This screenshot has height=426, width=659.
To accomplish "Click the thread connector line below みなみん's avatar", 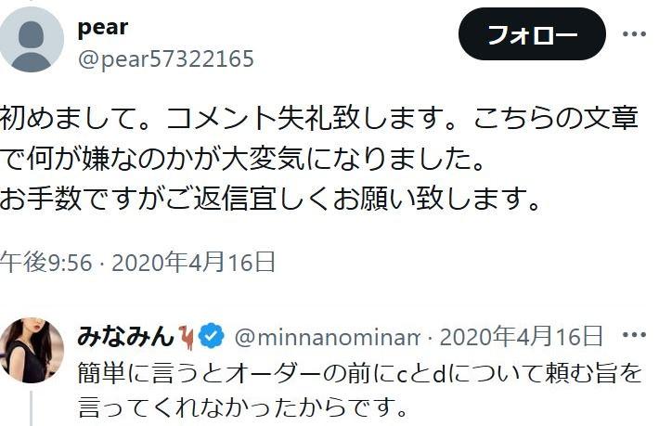I will tap(32, 408).
